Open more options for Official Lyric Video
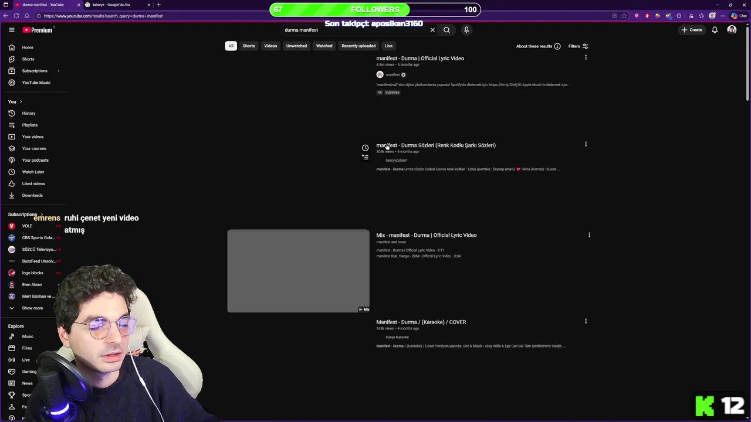751x422 pixels. (586, 57)
